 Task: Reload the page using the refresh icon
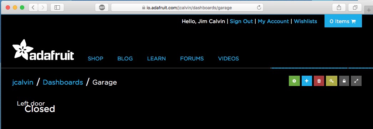point(259,7)
